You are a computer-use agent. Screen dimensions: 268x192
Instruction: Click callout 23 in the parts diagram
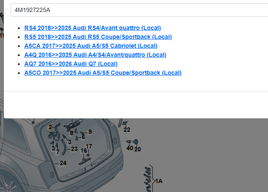coord(74,149)
